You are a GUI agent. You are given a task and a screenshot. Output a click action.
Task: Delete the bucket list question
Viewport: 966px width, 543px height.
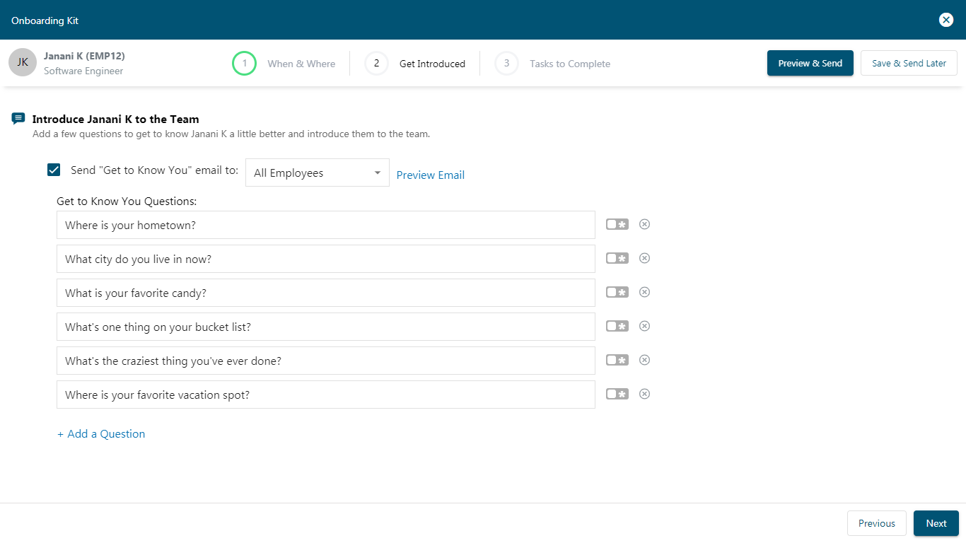(x=644, y=326)
